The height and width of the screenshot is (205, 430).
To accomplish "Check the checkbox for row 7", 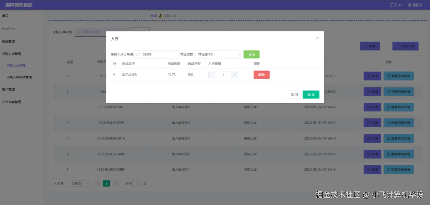I will (59, 169).
